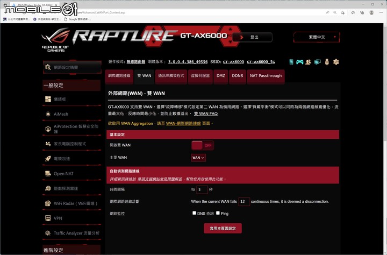
Task: Open the 網路設定精靈 quick setup wizard
Action: click(x=72, y=67)
